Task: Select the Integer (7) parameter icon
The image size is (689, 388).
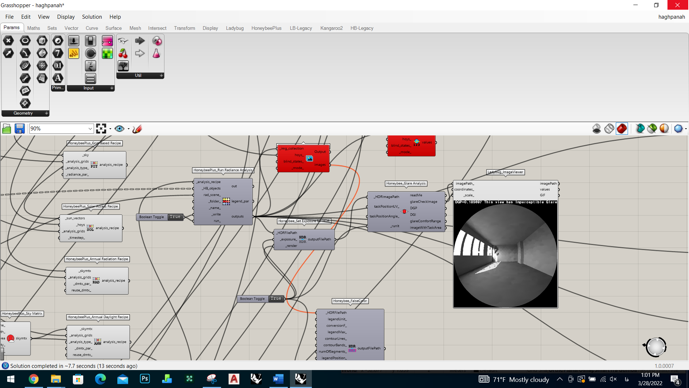Action: (58, 53)
